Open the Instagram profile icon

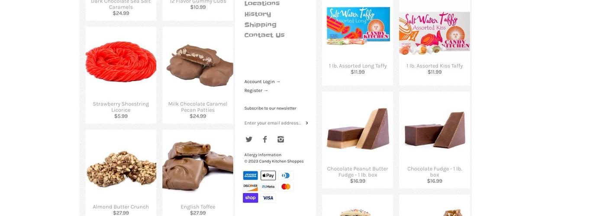[x=280, y=140]
